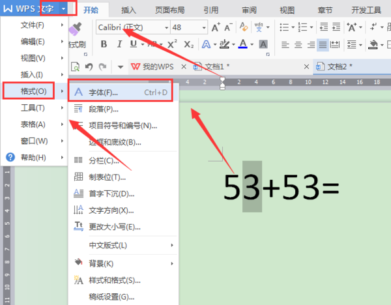Open the WPS 文字 menu dropdown arrow

point(64,8)
